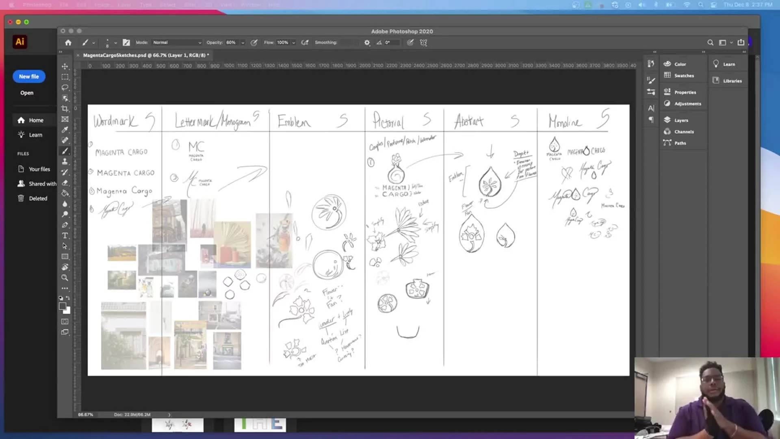
Task: Open the Flow value dropdown
Action: (x=294, y=43)
